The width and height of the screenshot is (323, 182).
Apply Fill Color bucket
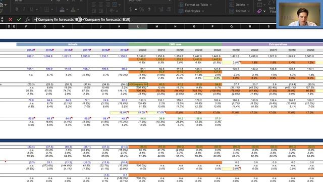(62, 9)
